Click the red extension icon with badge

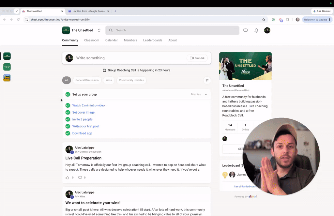[281, 20]
